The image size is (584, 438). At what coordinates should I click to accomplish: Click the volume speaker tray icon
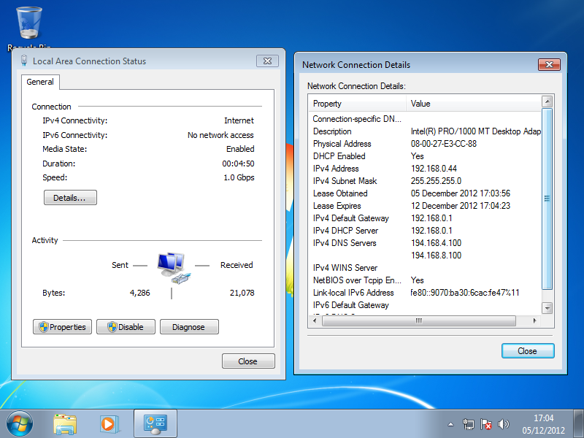pyautogui.click(x=503, y=424)
